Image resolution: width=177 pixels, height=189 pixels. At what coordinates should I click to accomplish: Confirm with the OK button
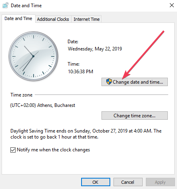[95, 182]
